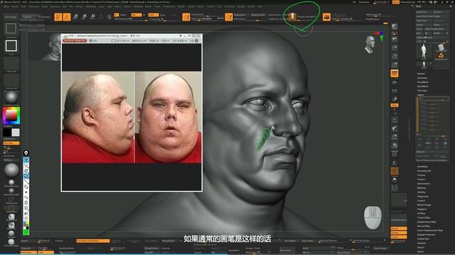Click the round icon at image viewer toolbar end
The image size is (455, 255).
click(x=197, y=41)
